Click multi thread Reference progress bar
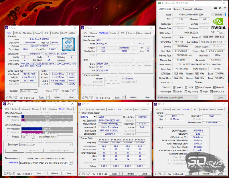 [x=47, y=132]
